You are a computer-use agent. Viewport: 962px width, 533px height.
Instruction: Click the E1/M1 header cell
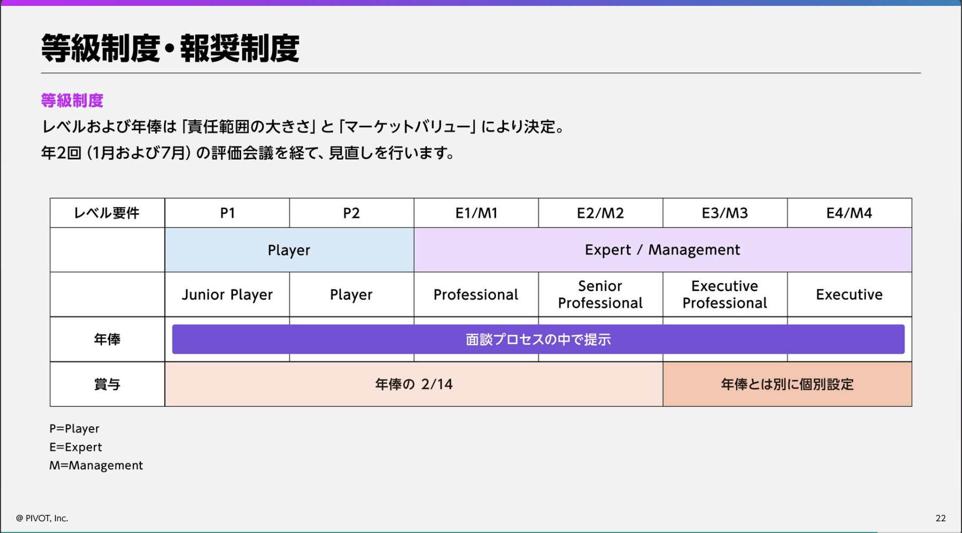[476, 213]
